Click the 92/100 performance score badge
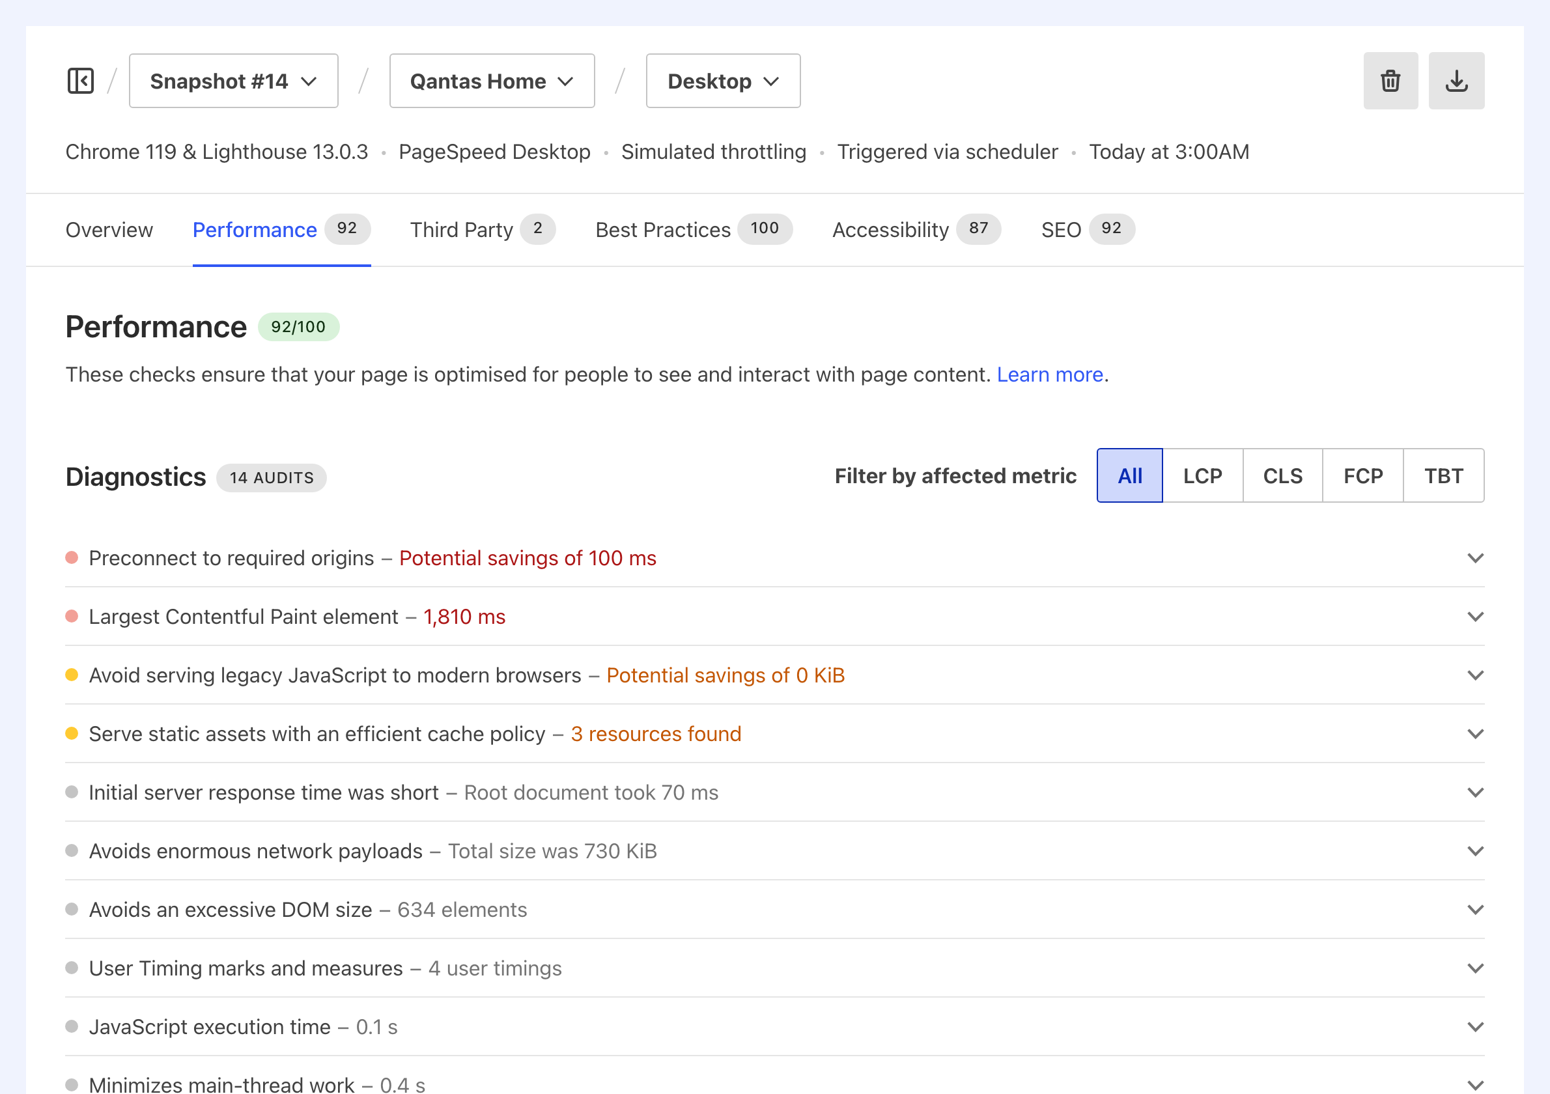 (x=299, y=327)
